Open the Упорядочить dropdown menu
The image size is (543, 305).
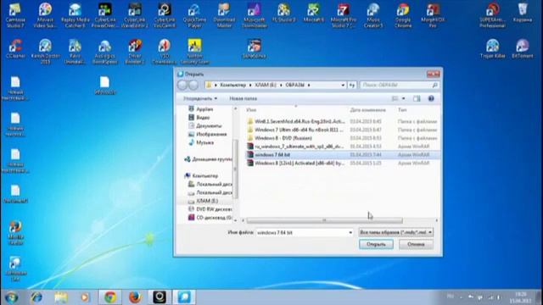point(200,98)
